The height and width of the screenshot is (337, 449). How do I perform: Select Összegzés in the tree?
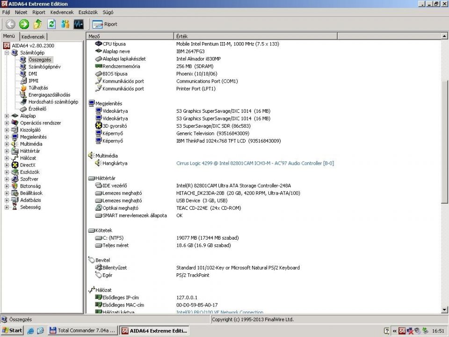click(40, 59)
